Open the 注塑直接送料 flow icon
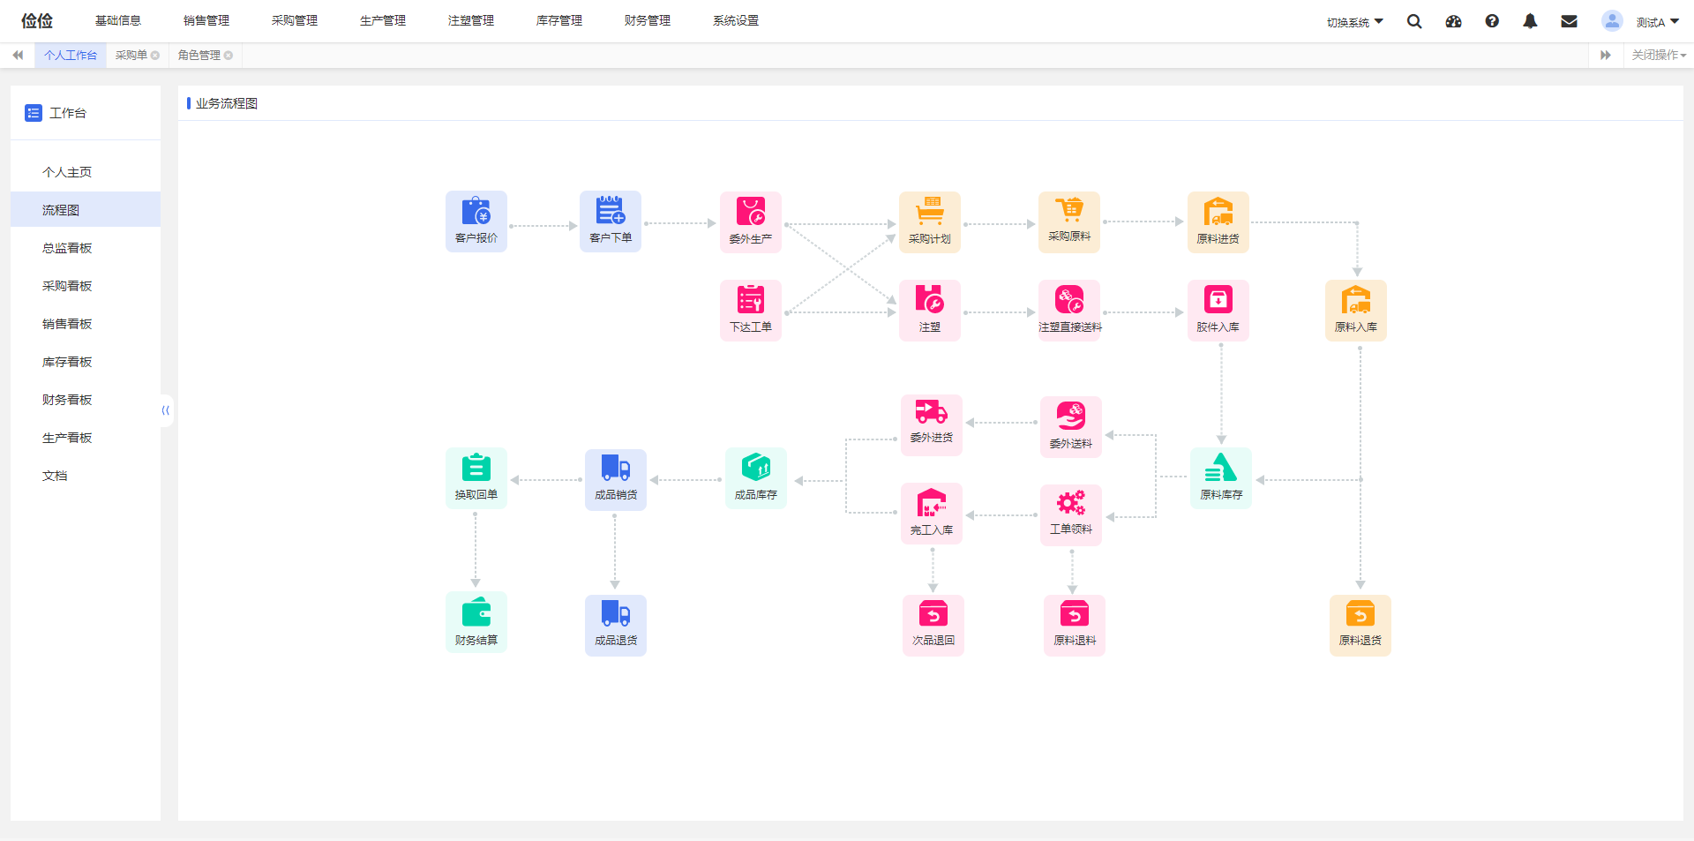This screenshot has height=841, width=1694. pos(1069,311)
